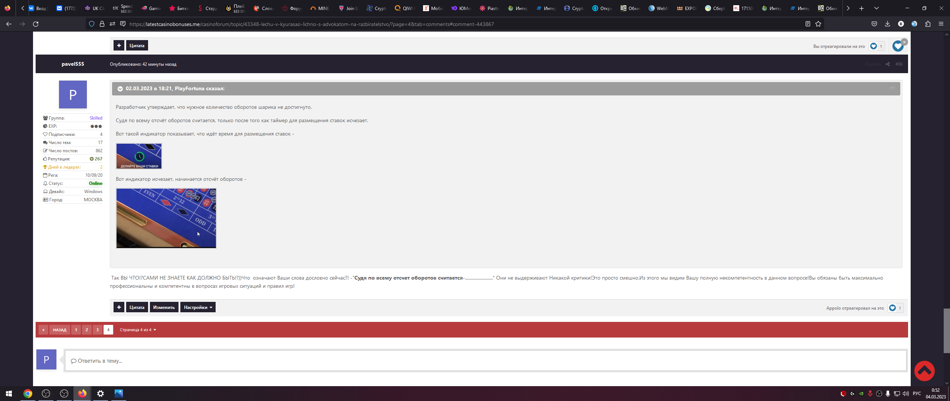This screenshot has height=401, width=950.
Task: Switch to the MINE tab
Action: click(x=321, y=8)
